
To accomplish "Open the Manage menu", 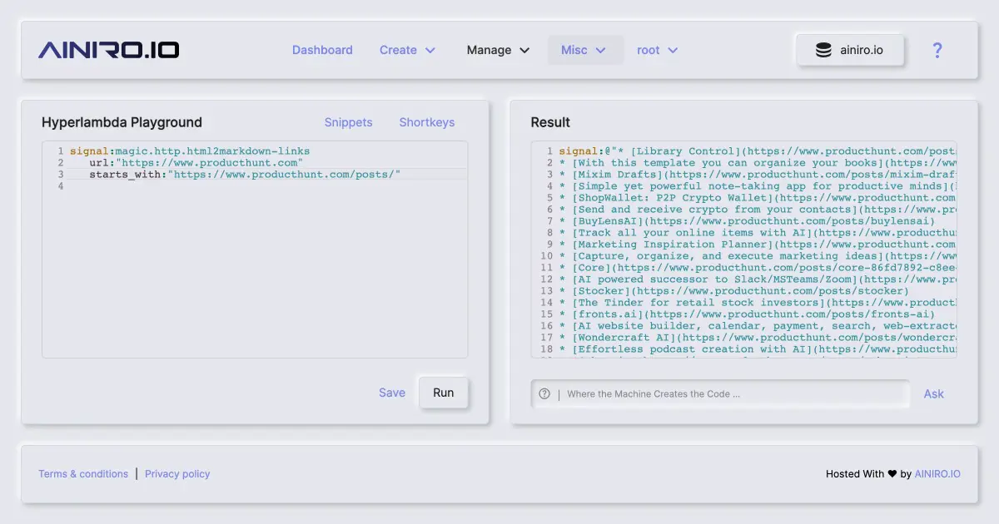I will click(x=498, y=50).
